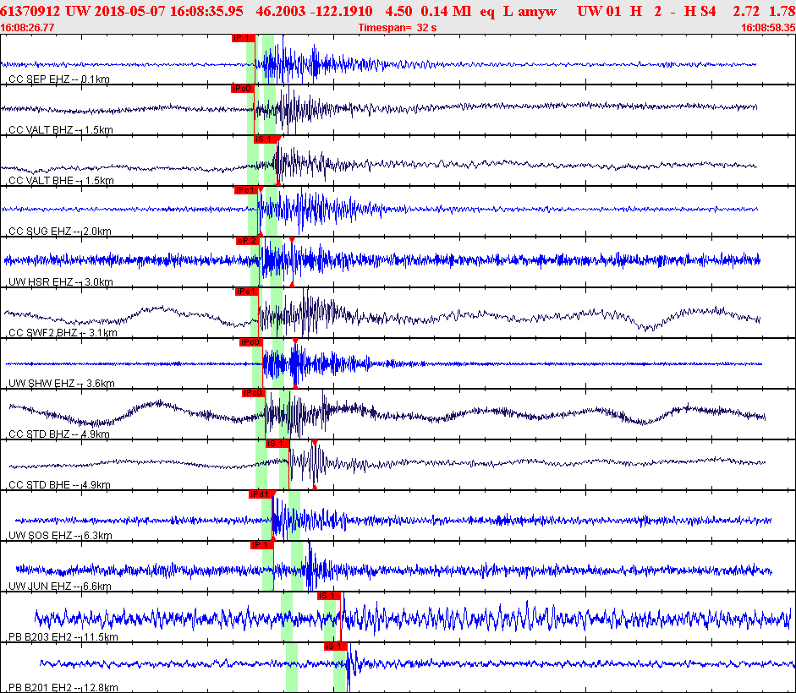Click the value 1.78 in header
This screenshot has width=796, height=693.
[782, 11]
